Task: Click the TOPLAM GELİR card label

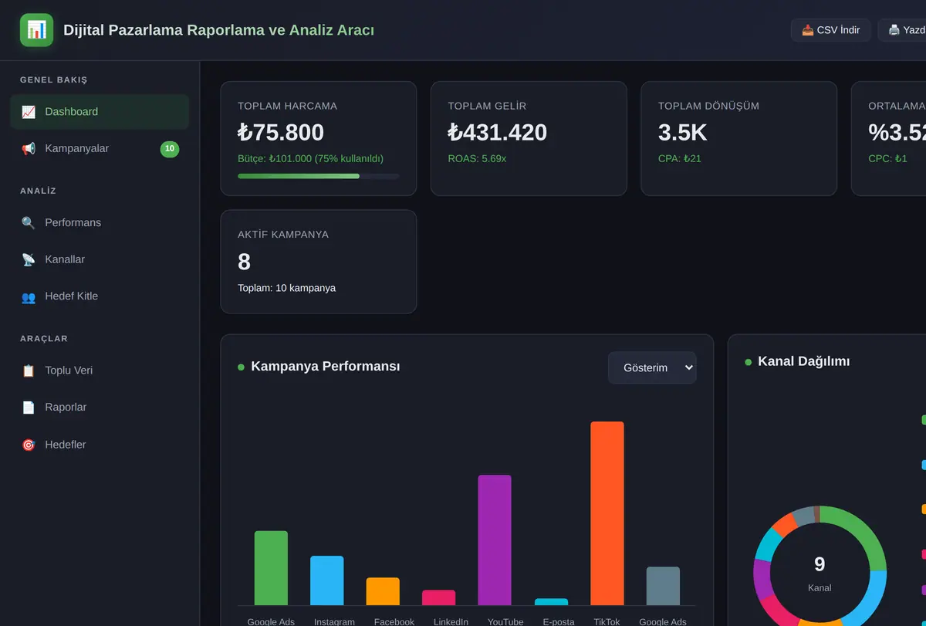Action: click(x=487, y=106)
